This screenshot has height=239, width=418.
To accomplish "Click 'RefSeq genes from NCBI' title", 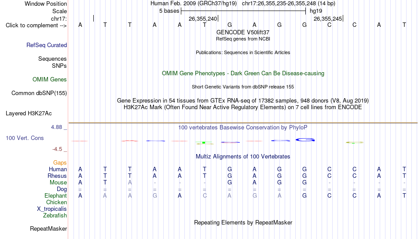I will tap(243, 39).
